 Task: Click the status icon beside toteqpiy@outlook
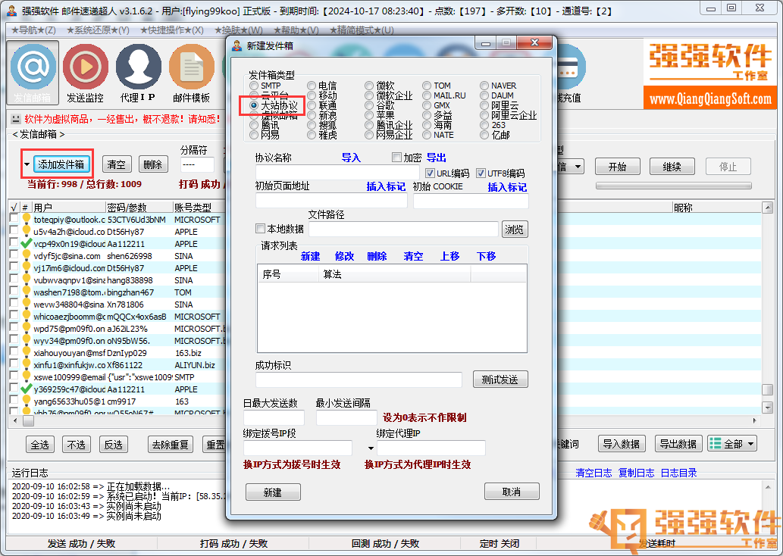click(x=26, y=219)
